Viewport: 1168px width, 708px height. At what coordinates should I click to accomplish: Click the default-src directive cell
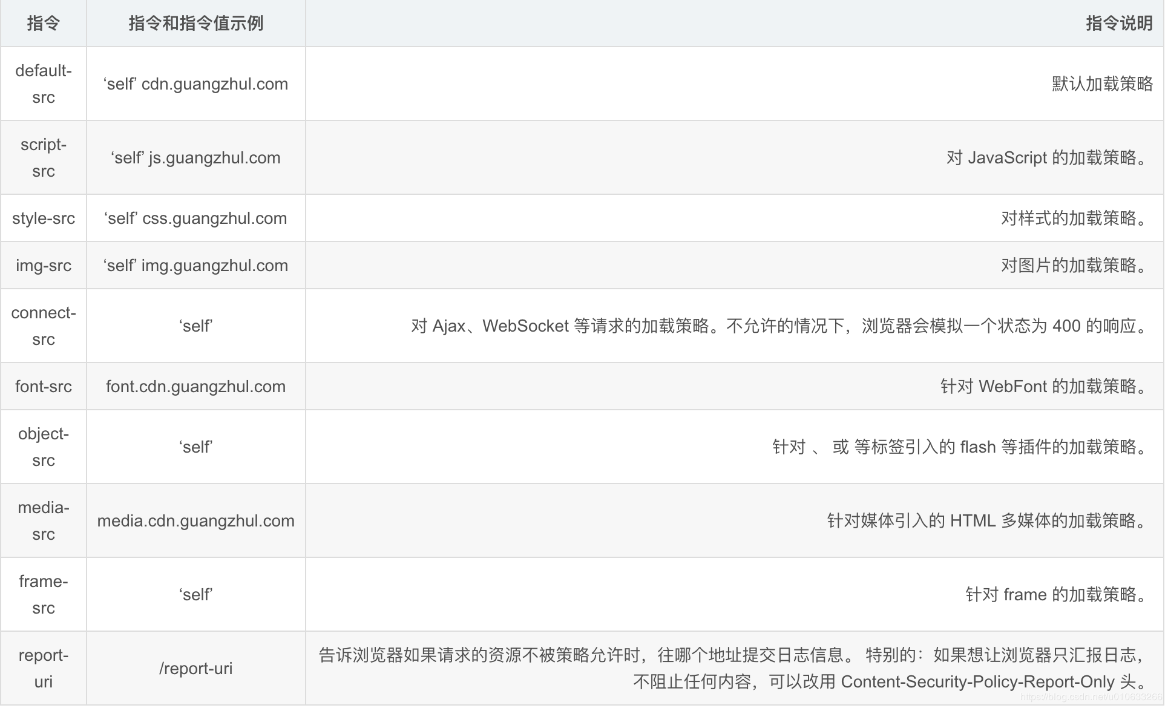[x=43, y=84]
